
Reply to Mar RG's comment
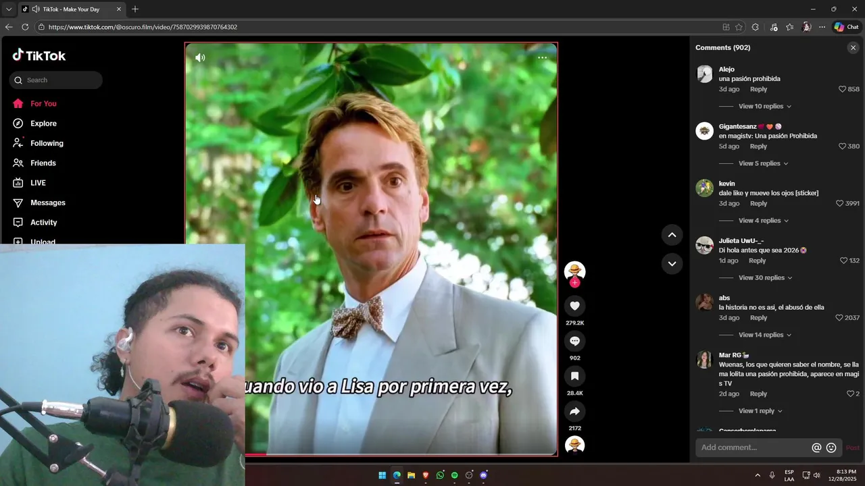pos(758,394)
